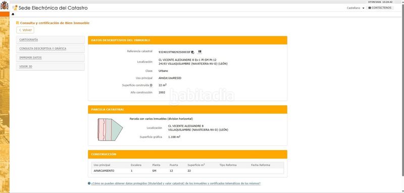Show the barcode icon next to cadastral reference
This screenshot has width=404, height=193.
(x=199, y=52)
